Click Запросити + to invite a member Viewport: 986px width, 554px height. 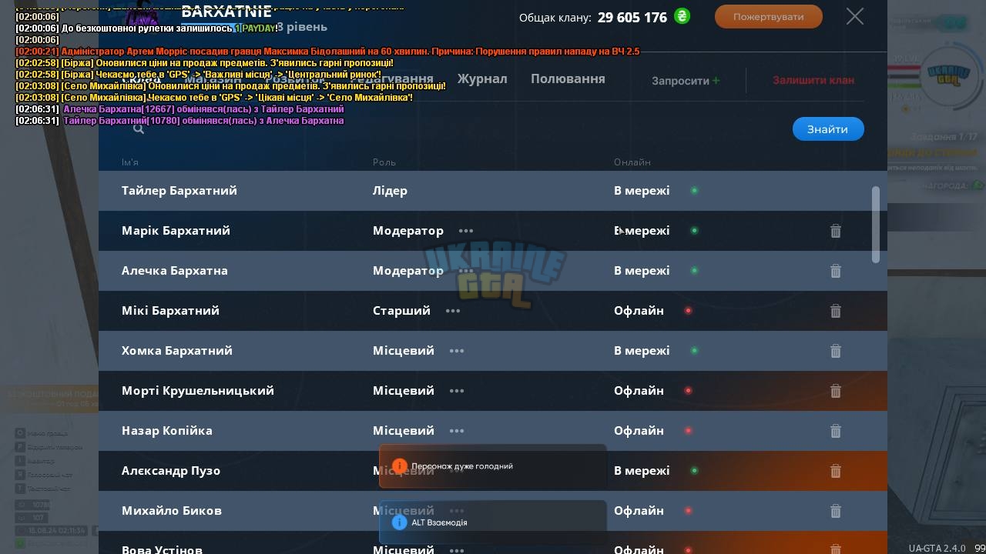(x=686, y=80)
